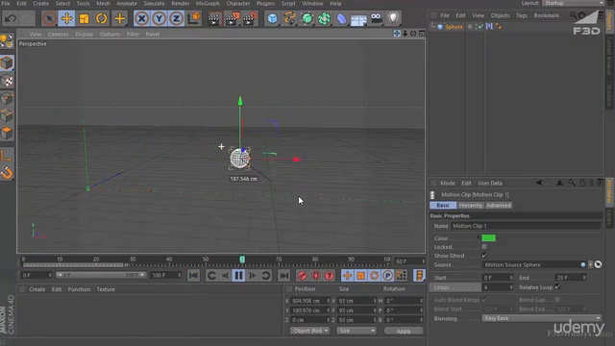Screen dimensions: 615x346
Task: Toggle Auto Blend Range checkbox
Action: click(x=484, y=300)
